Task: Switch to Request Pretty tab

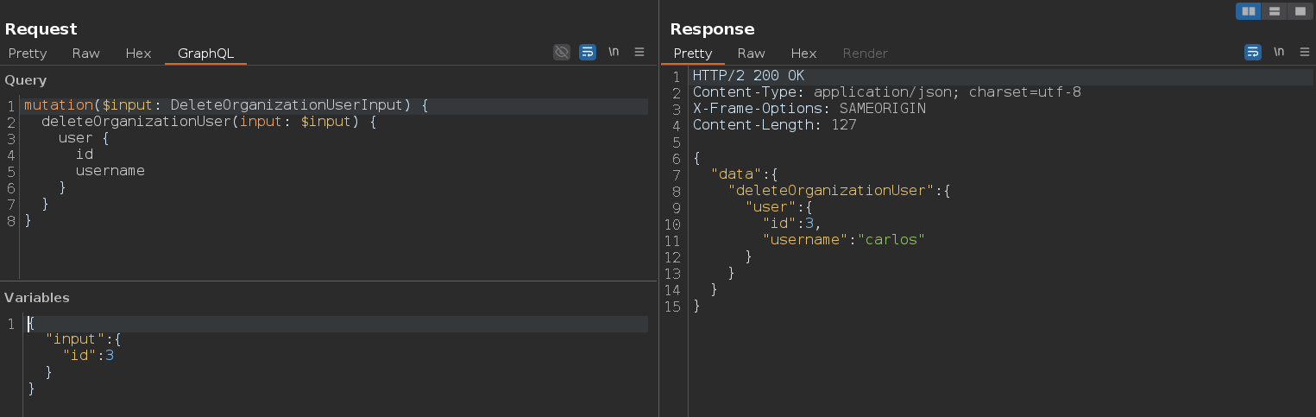Action: (28, 53)
